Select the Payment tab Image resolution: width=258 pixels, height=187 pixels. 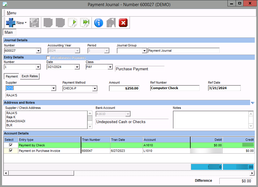click(x=12, y=76)
